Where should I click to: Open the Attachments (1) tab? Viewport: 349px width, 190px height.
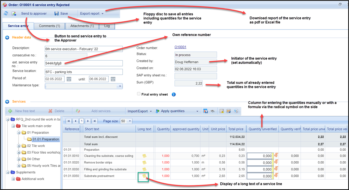tap(81, 26)
